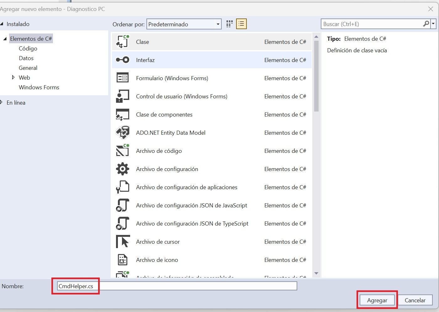The height and width of the screenshot is (312, 439).
Task: Click the Archivo de configuración gear icon
Action: click(x=122, y=169)
